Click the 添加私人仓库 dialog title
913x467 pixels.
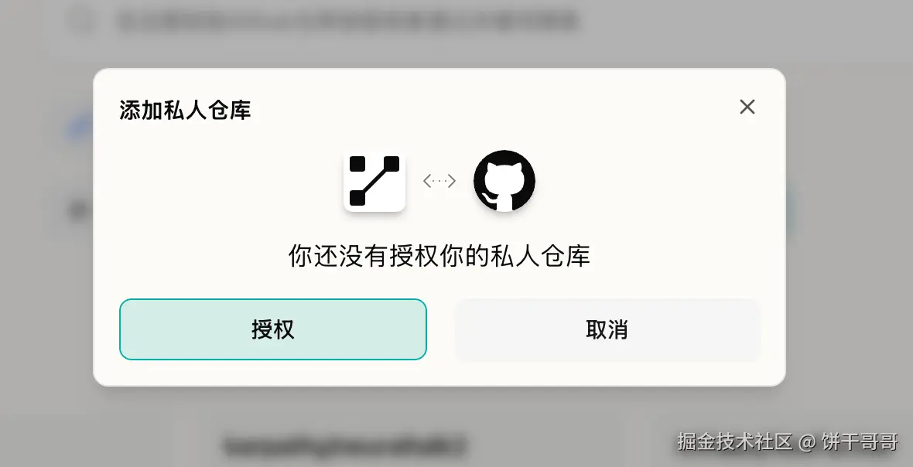point(185,110)
